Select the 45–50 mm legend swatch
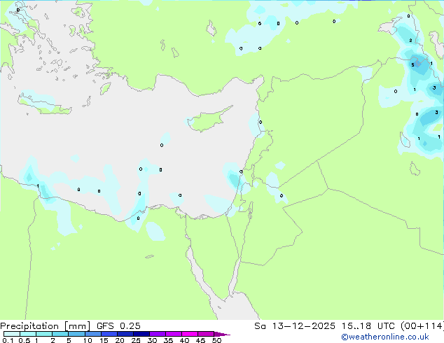The image size is (444, 343). click(x=206, y=334)
